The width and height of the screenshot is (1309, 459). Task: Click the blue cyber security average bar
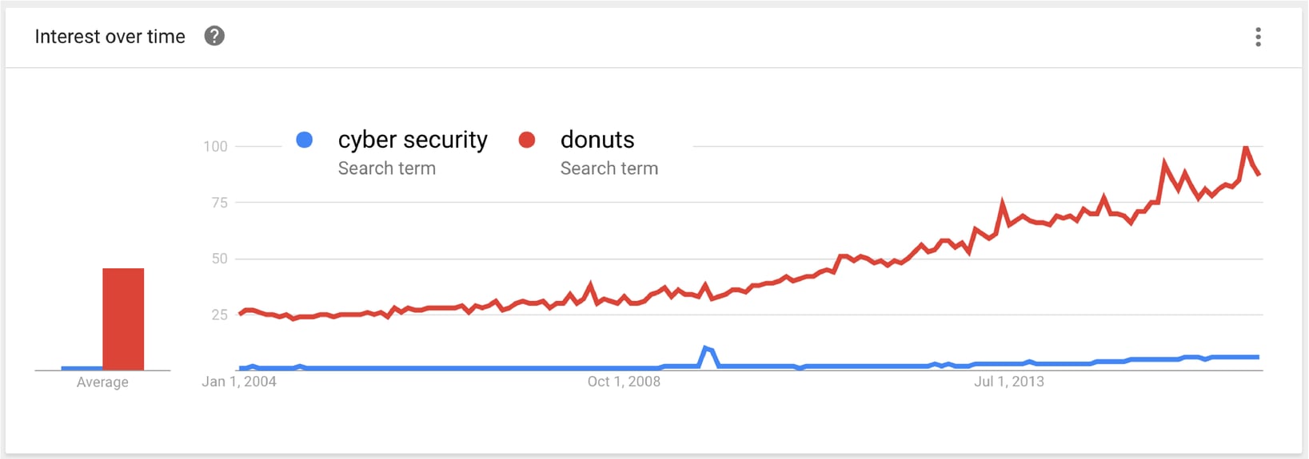(x=82, y=368)
